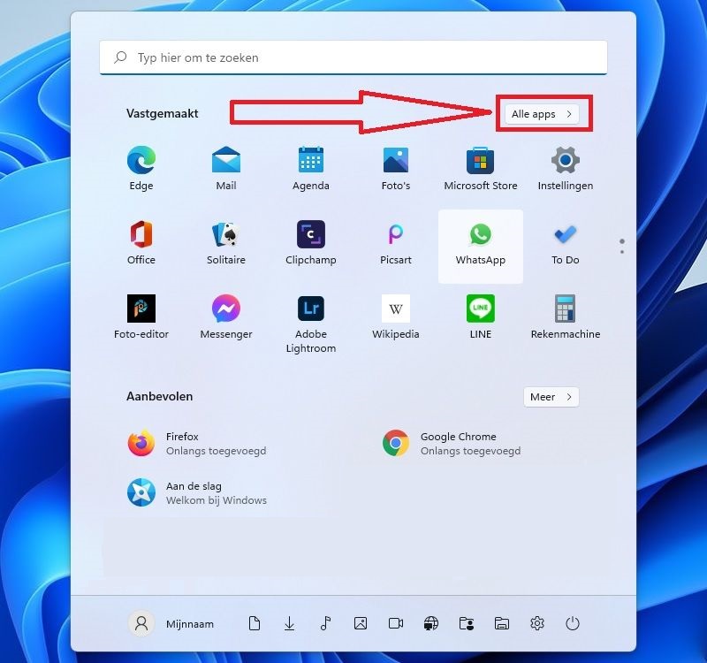The width and height of the screenshot is (707, 663).
Task: Open the Mijnnaam user account menu
Action: [171, 624]
